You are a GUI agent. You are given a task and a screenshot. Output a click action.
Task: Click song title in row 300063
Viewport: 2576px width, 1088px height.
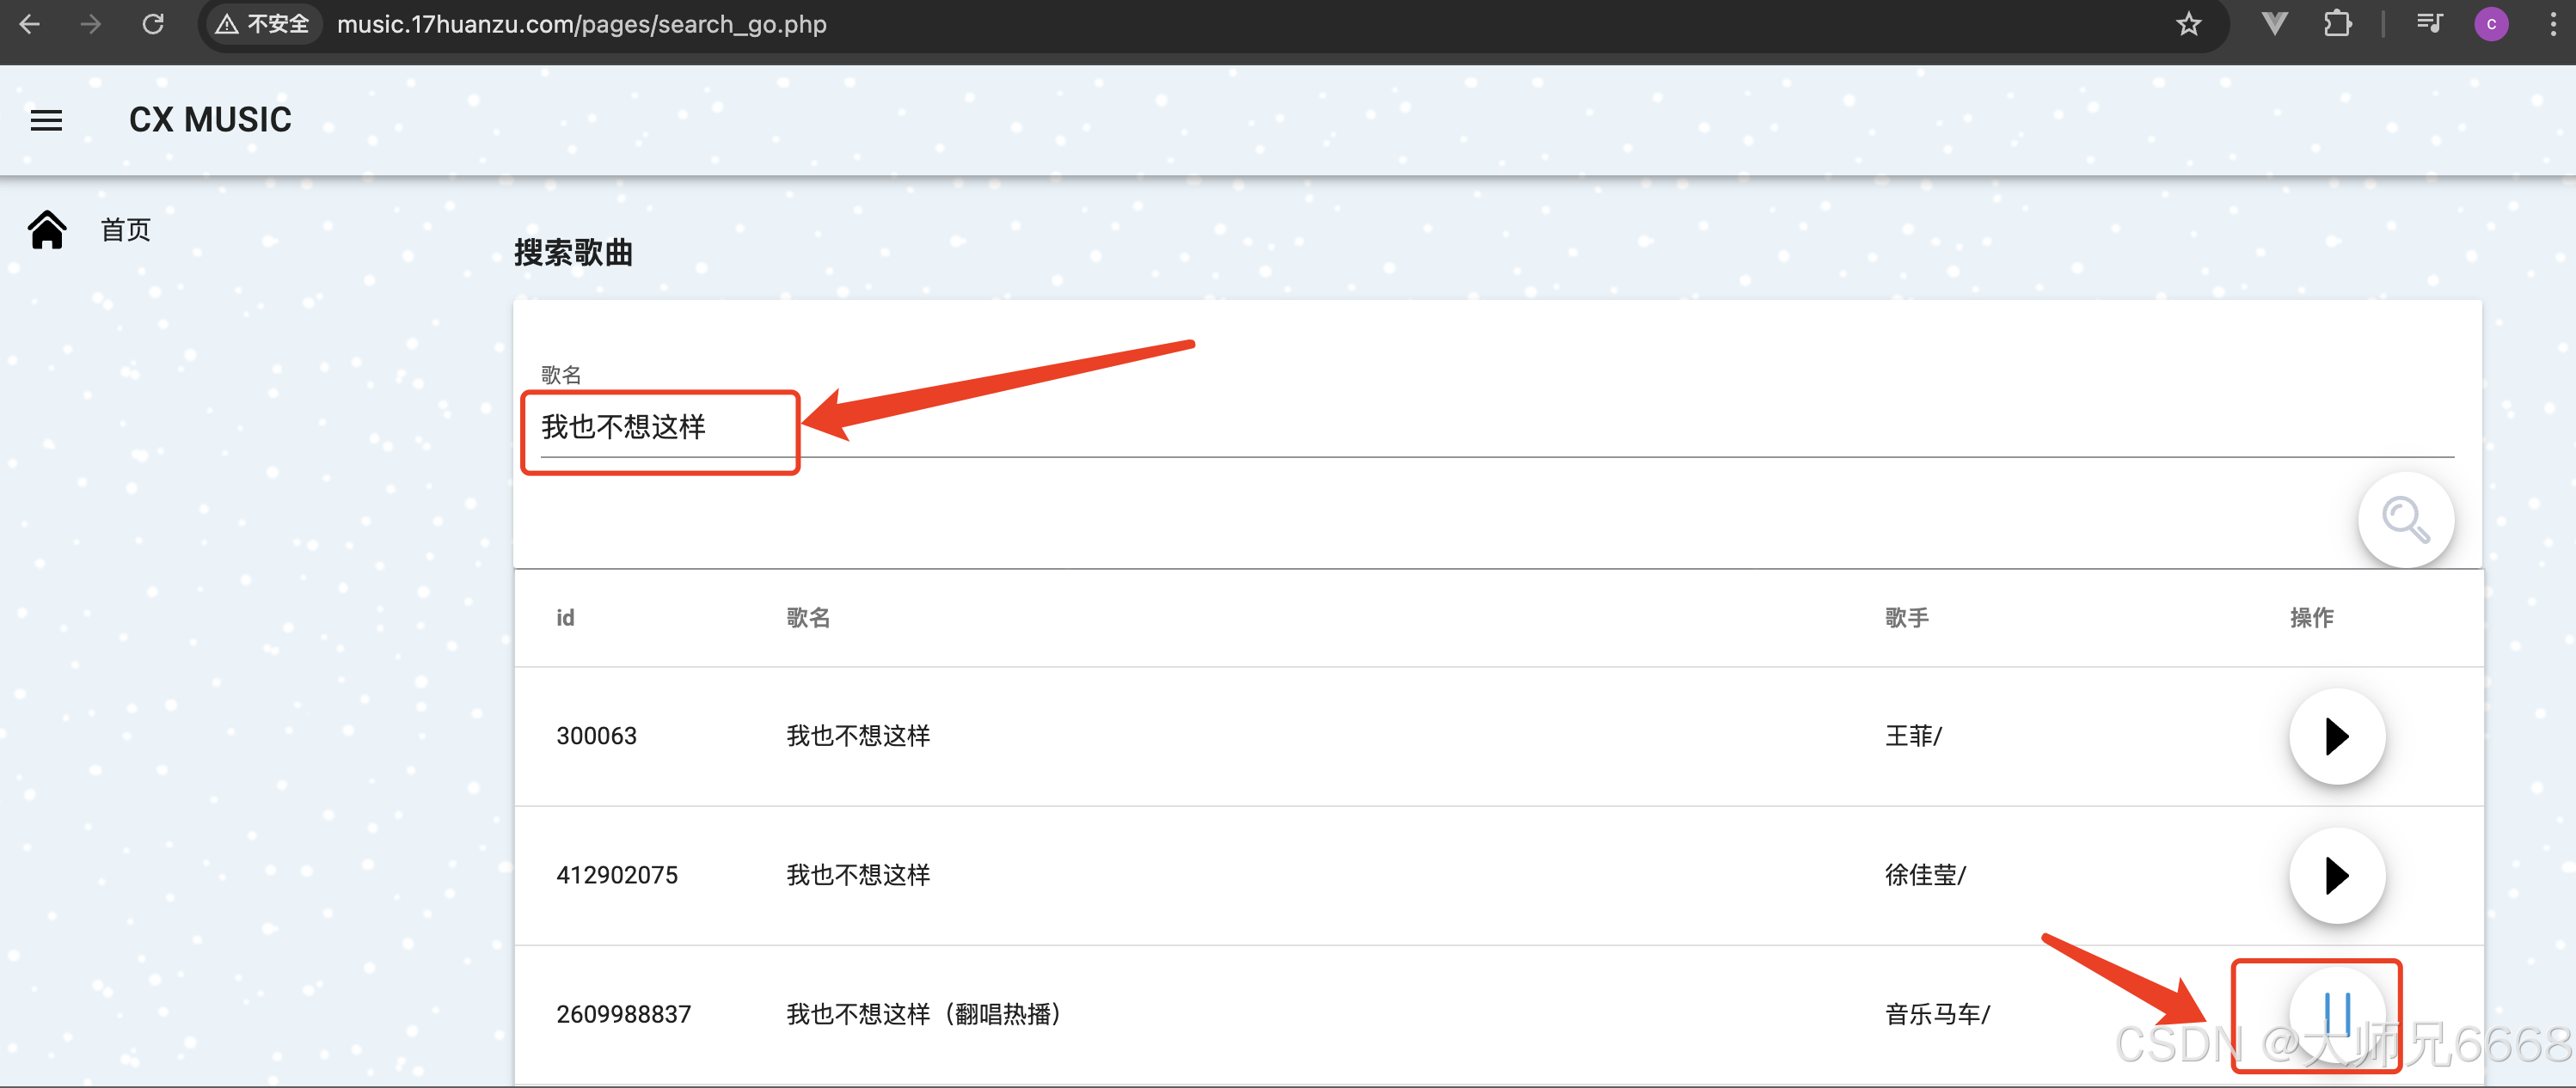click(858, 737)
